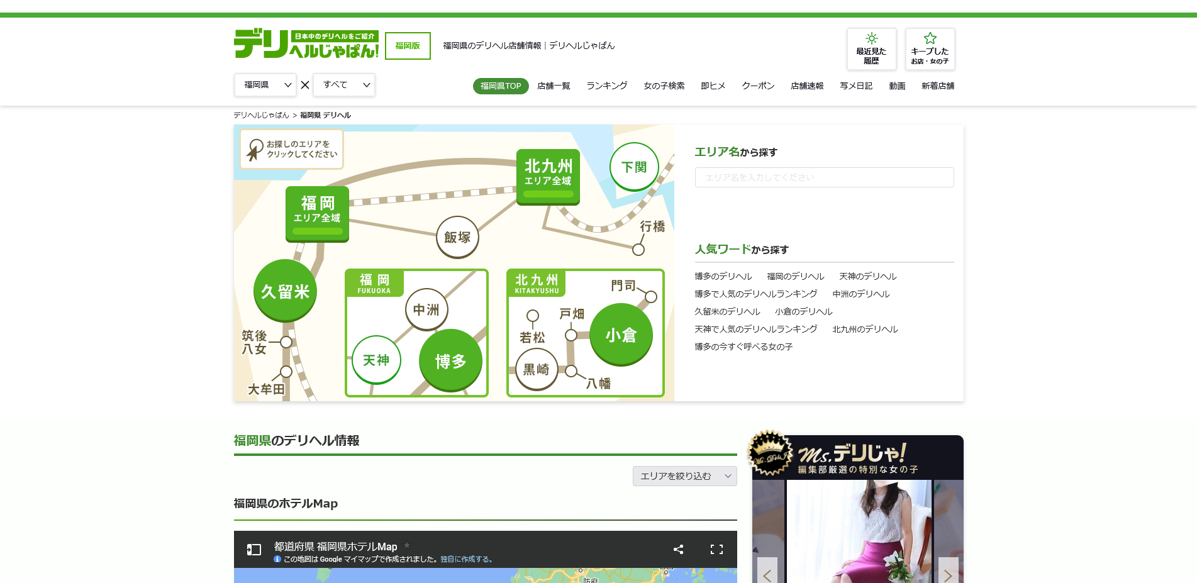Open the 新着店舗 menu item
The width and height of the screenshot is (1197, 583).
[938, 86]
